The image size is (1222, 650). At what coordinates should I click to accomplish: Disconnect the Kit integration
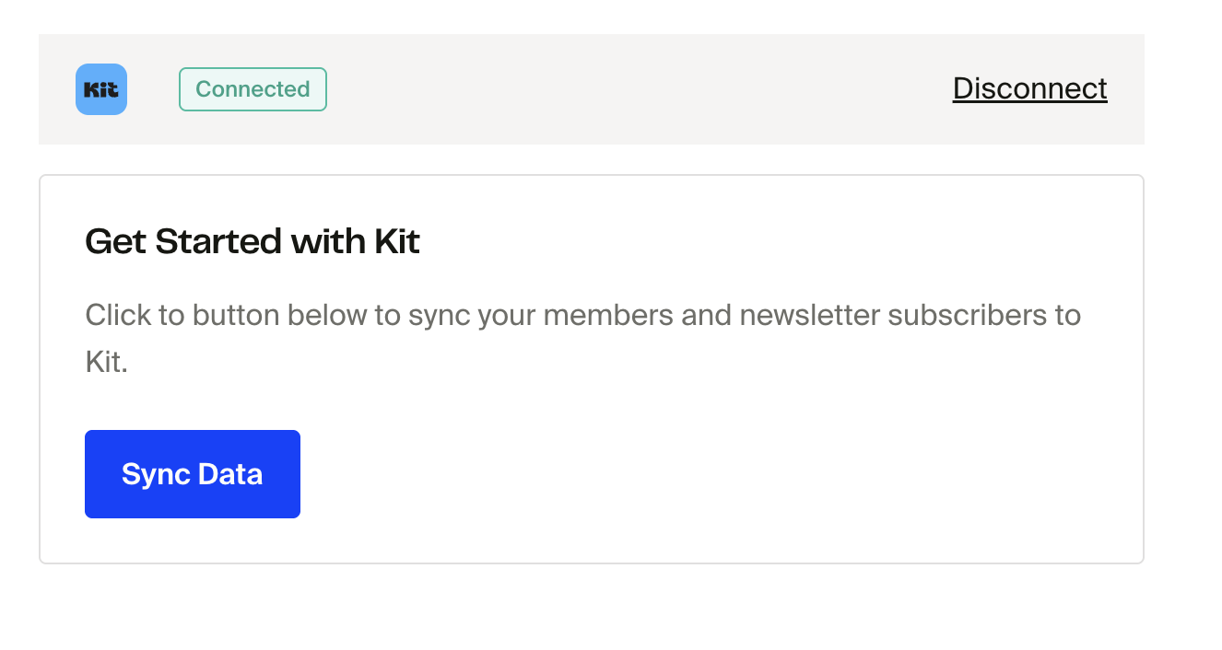click(1029, 88)
